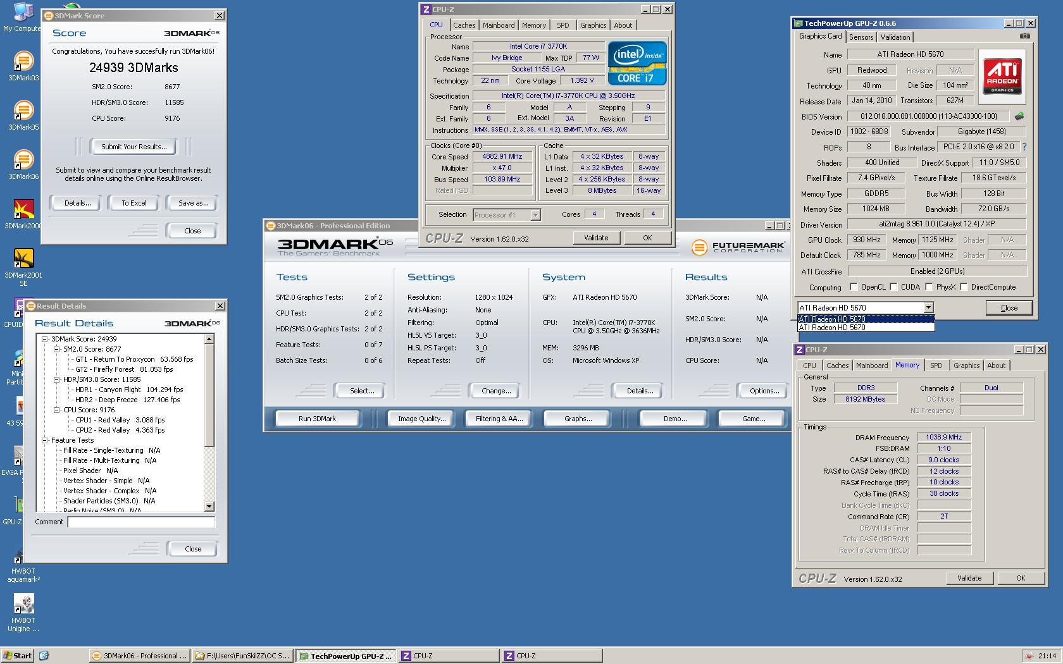Viewport: 1063px width, 664px height.
Task: Click the Graphs... button in 3DMark06
Action: point(578,419)
